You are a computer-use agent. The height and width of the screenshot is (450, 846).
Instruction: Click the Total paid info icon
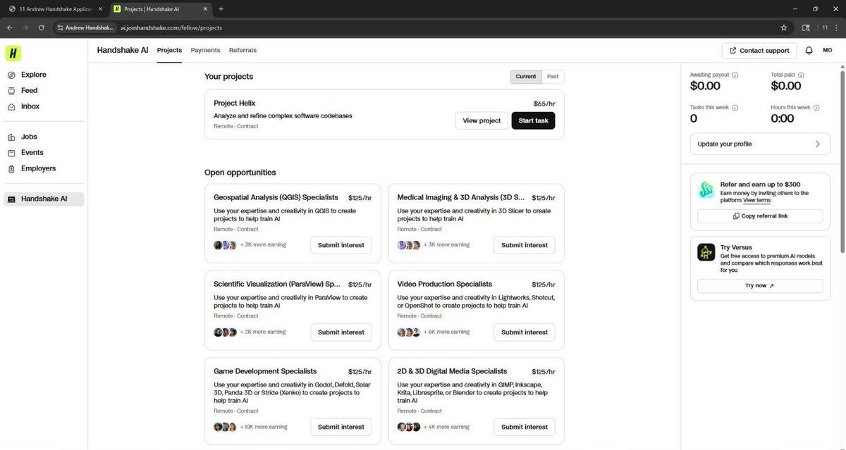(801, 75)
